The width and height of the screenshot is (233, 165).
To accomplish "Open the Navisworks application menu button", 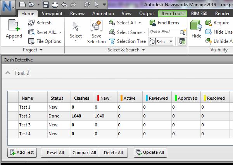I will 8,7.
